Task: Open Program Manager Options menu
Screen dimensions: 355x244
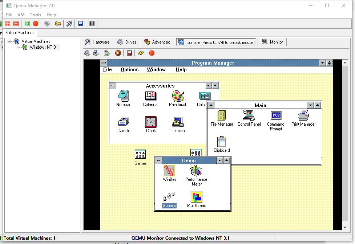Action: tap(129, 69)
